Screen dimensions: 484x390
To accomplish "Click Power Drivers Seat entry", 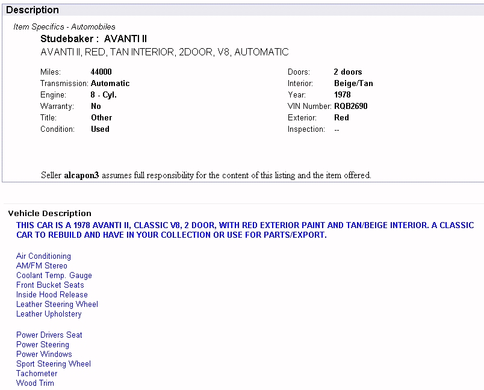I will pos(49,335).
